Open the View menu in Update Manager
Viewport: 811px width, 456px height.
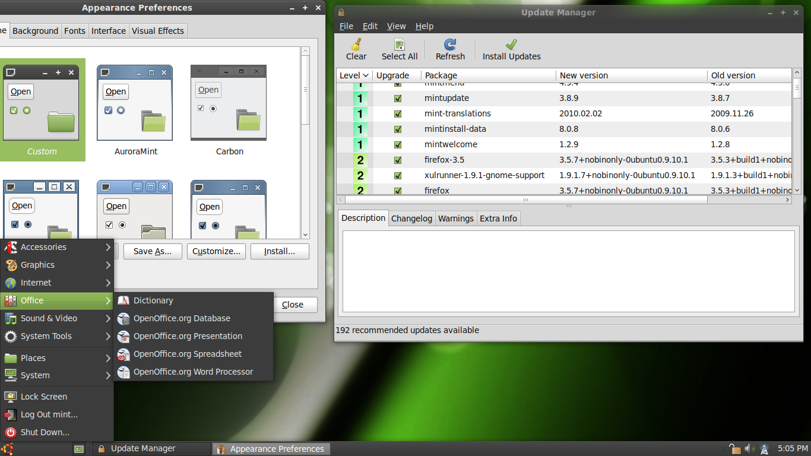coord(396,26)
